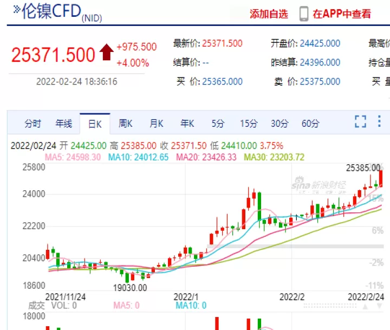Switch to the 年线 tab

click(x=64, y=124)
